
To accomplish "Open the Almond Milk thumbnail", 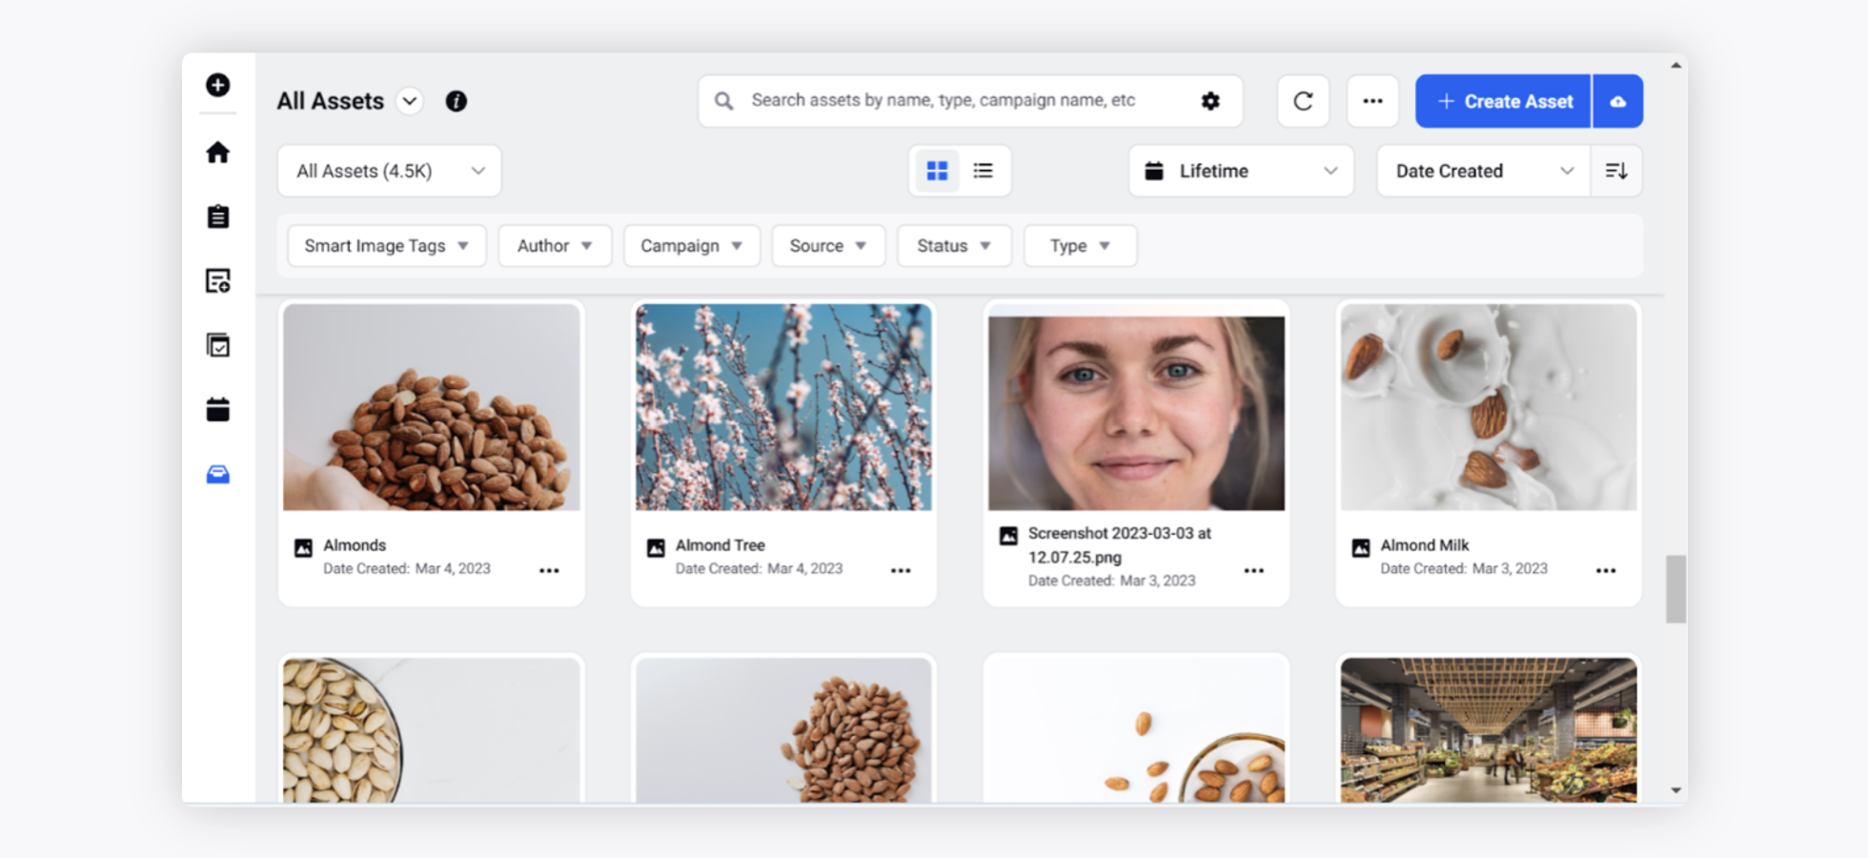I will coord(1489,407).
